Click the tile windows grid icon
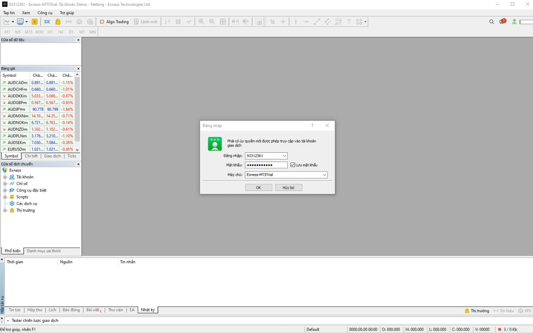533x333 pixels. pyautogui.click(x=223, y=21)
